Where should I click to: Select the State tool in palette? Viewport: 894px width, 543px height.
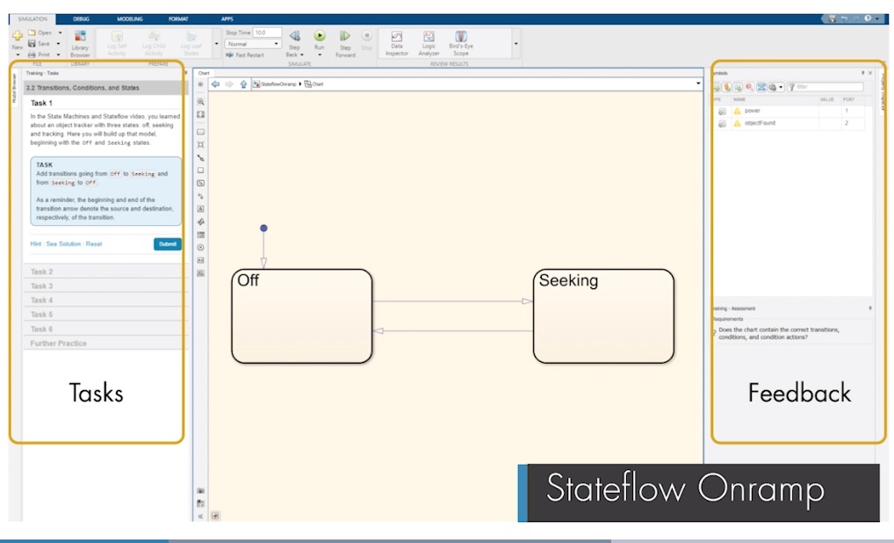(x=201, y=132)
